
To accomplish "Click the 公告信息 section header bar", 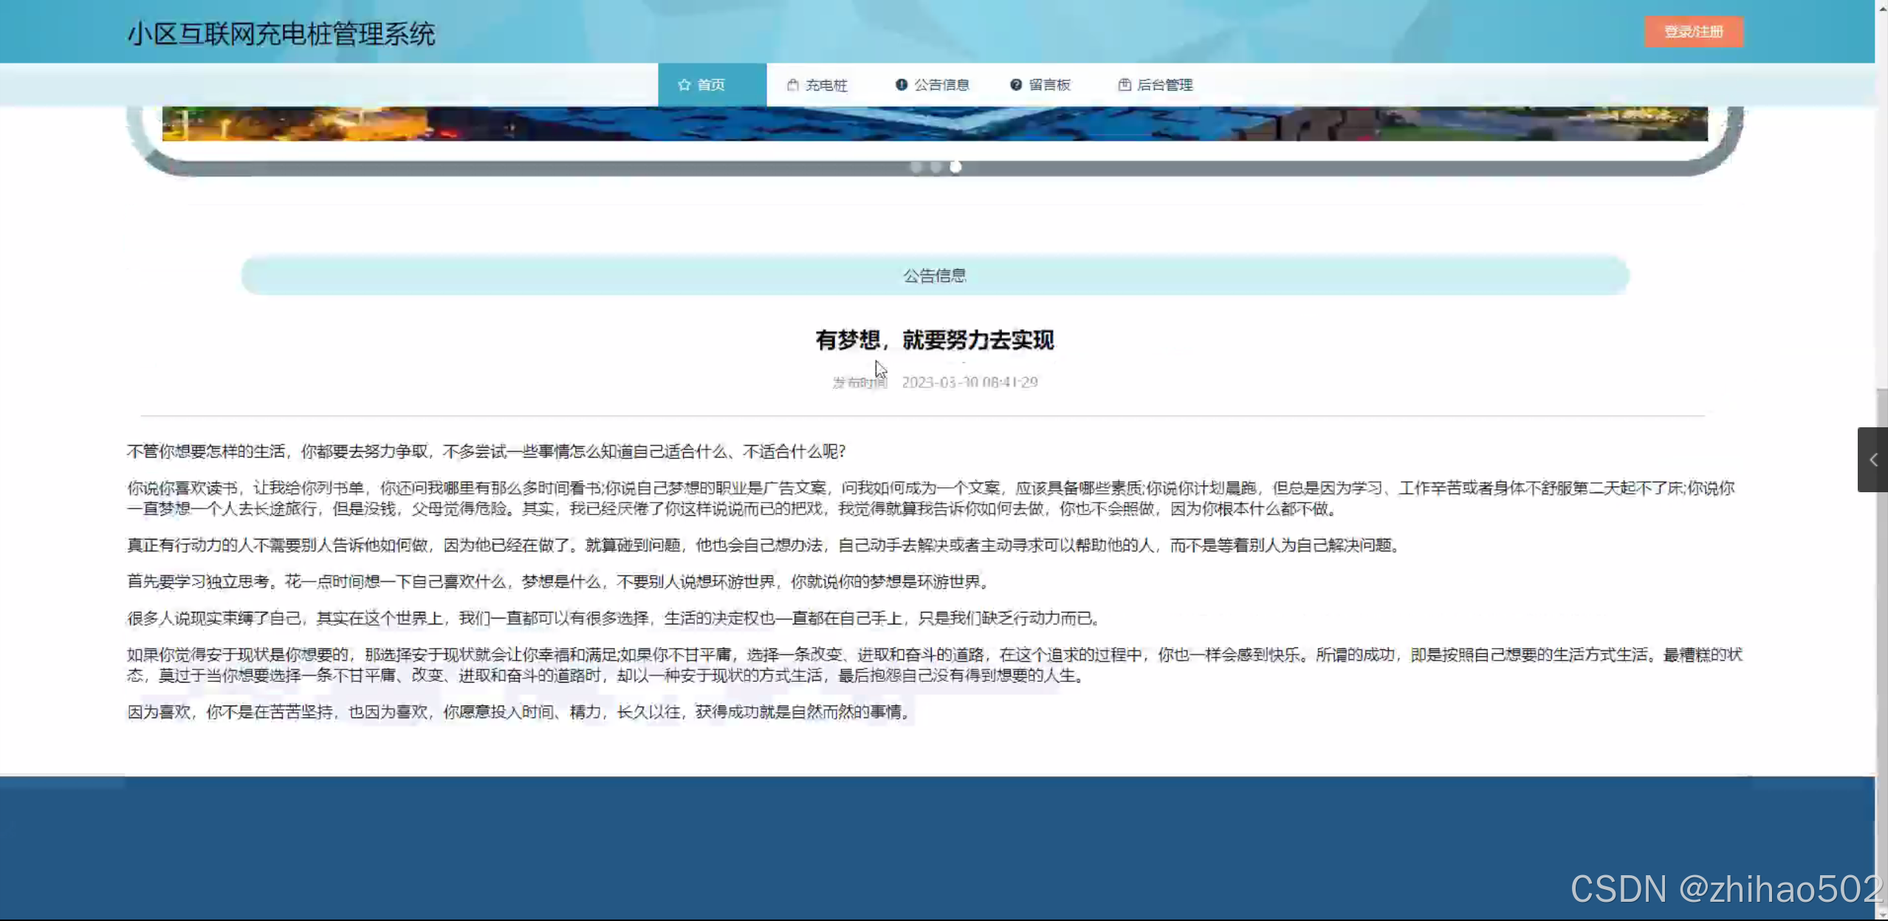I will coord(934,275).
